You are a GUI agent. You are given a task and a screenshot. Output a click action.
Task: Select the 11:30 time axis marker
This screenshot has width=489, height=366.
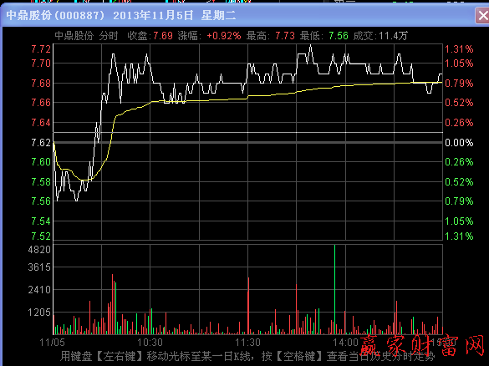point(247,343)
